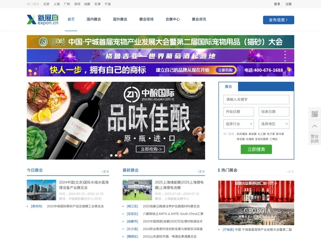Open the 宁城宠物产业发展大会 banner
The image size is (321, 240).
click(160, 42)
